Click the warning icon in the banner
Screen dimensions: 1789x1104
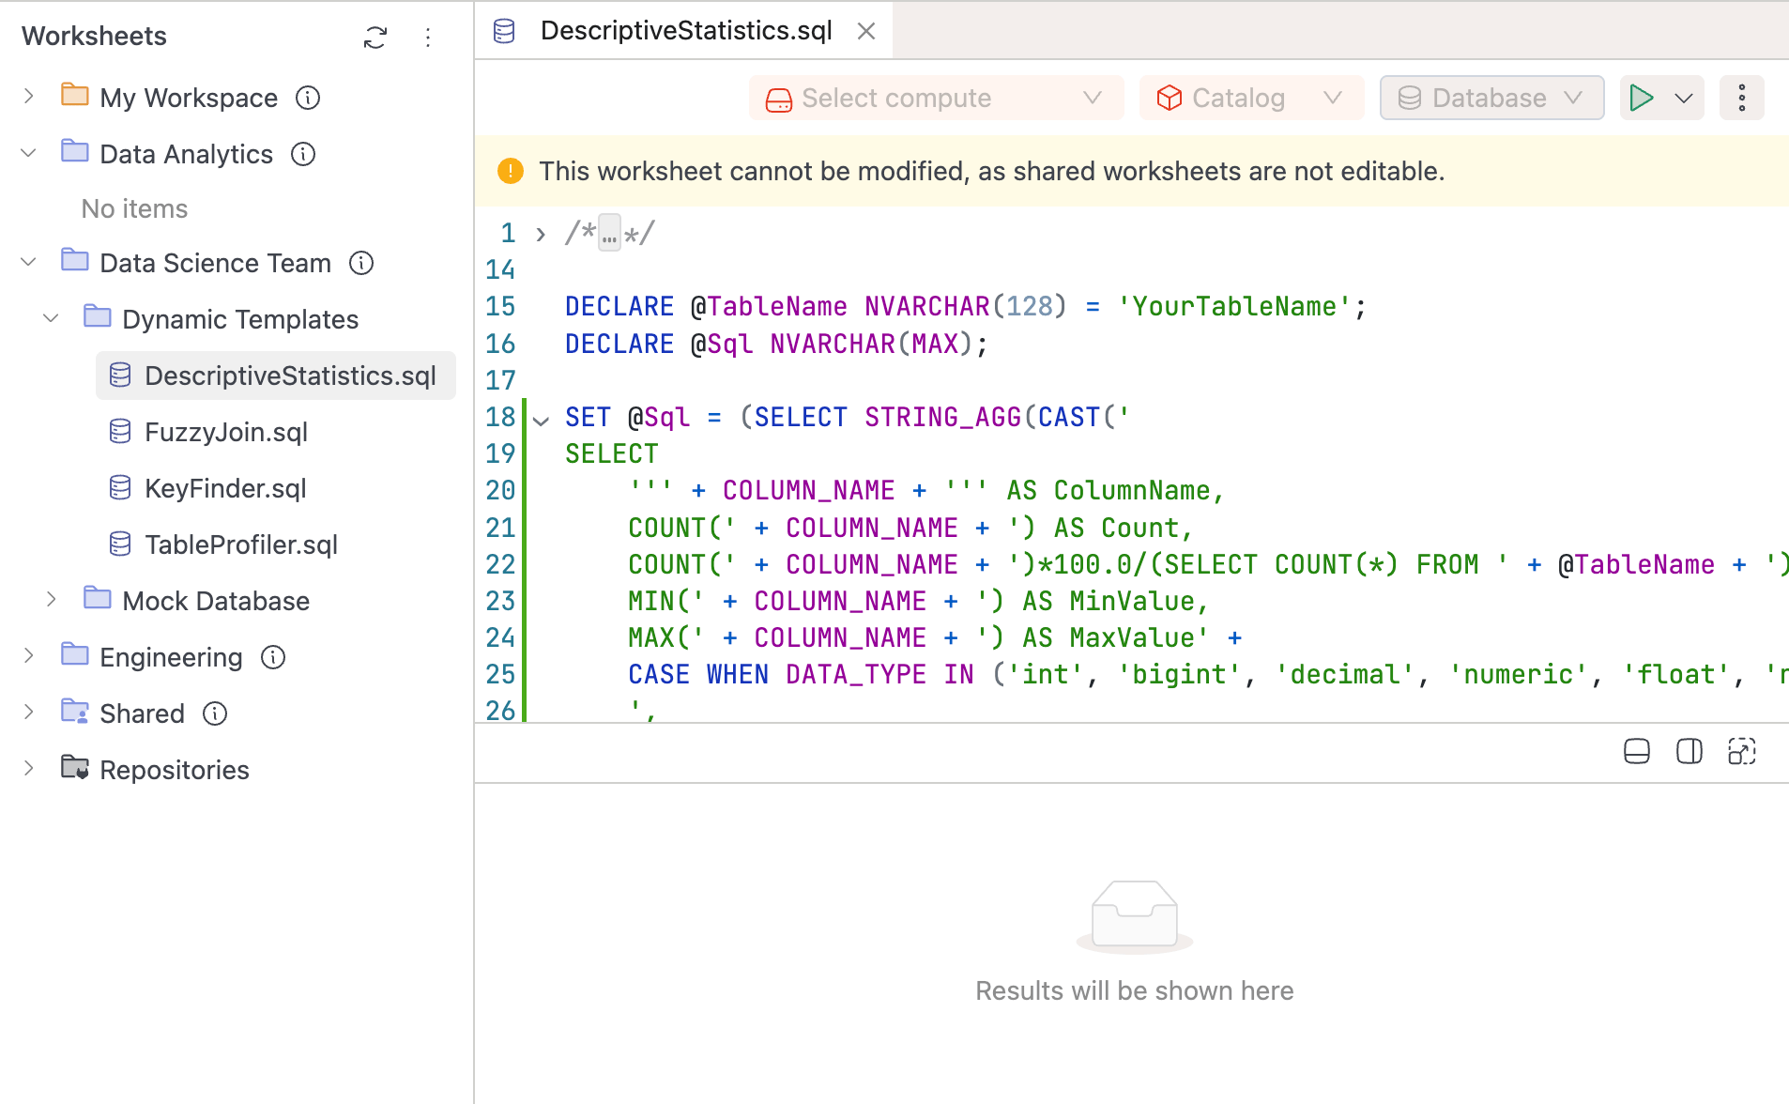click(510, 171)
